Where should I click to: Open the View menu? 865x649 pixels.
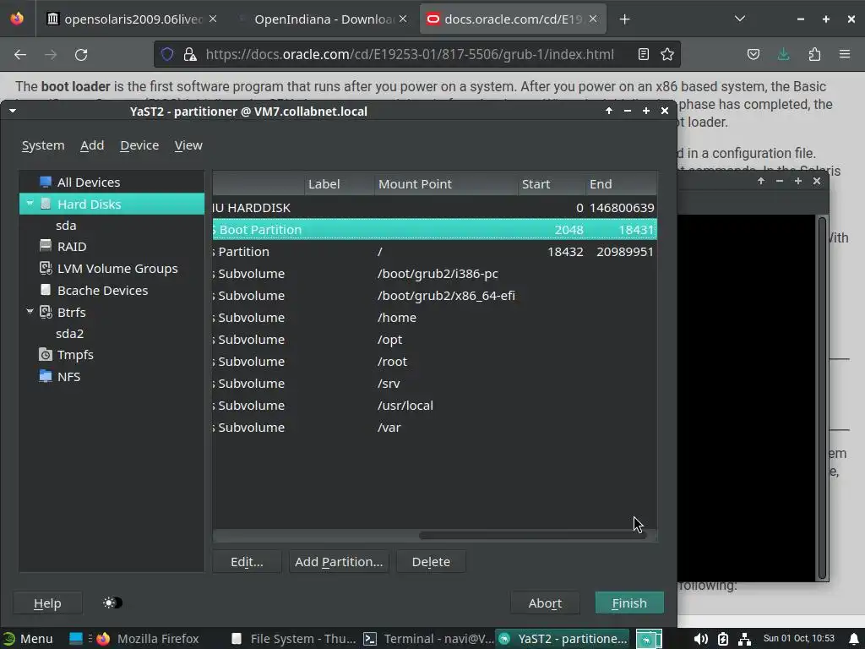tap(188, 145)
